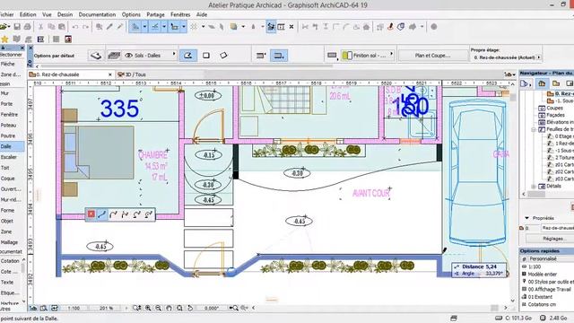Select Façades in the Navigator tree
This screenshot has height=323, width=574.
tap(555, 115)
